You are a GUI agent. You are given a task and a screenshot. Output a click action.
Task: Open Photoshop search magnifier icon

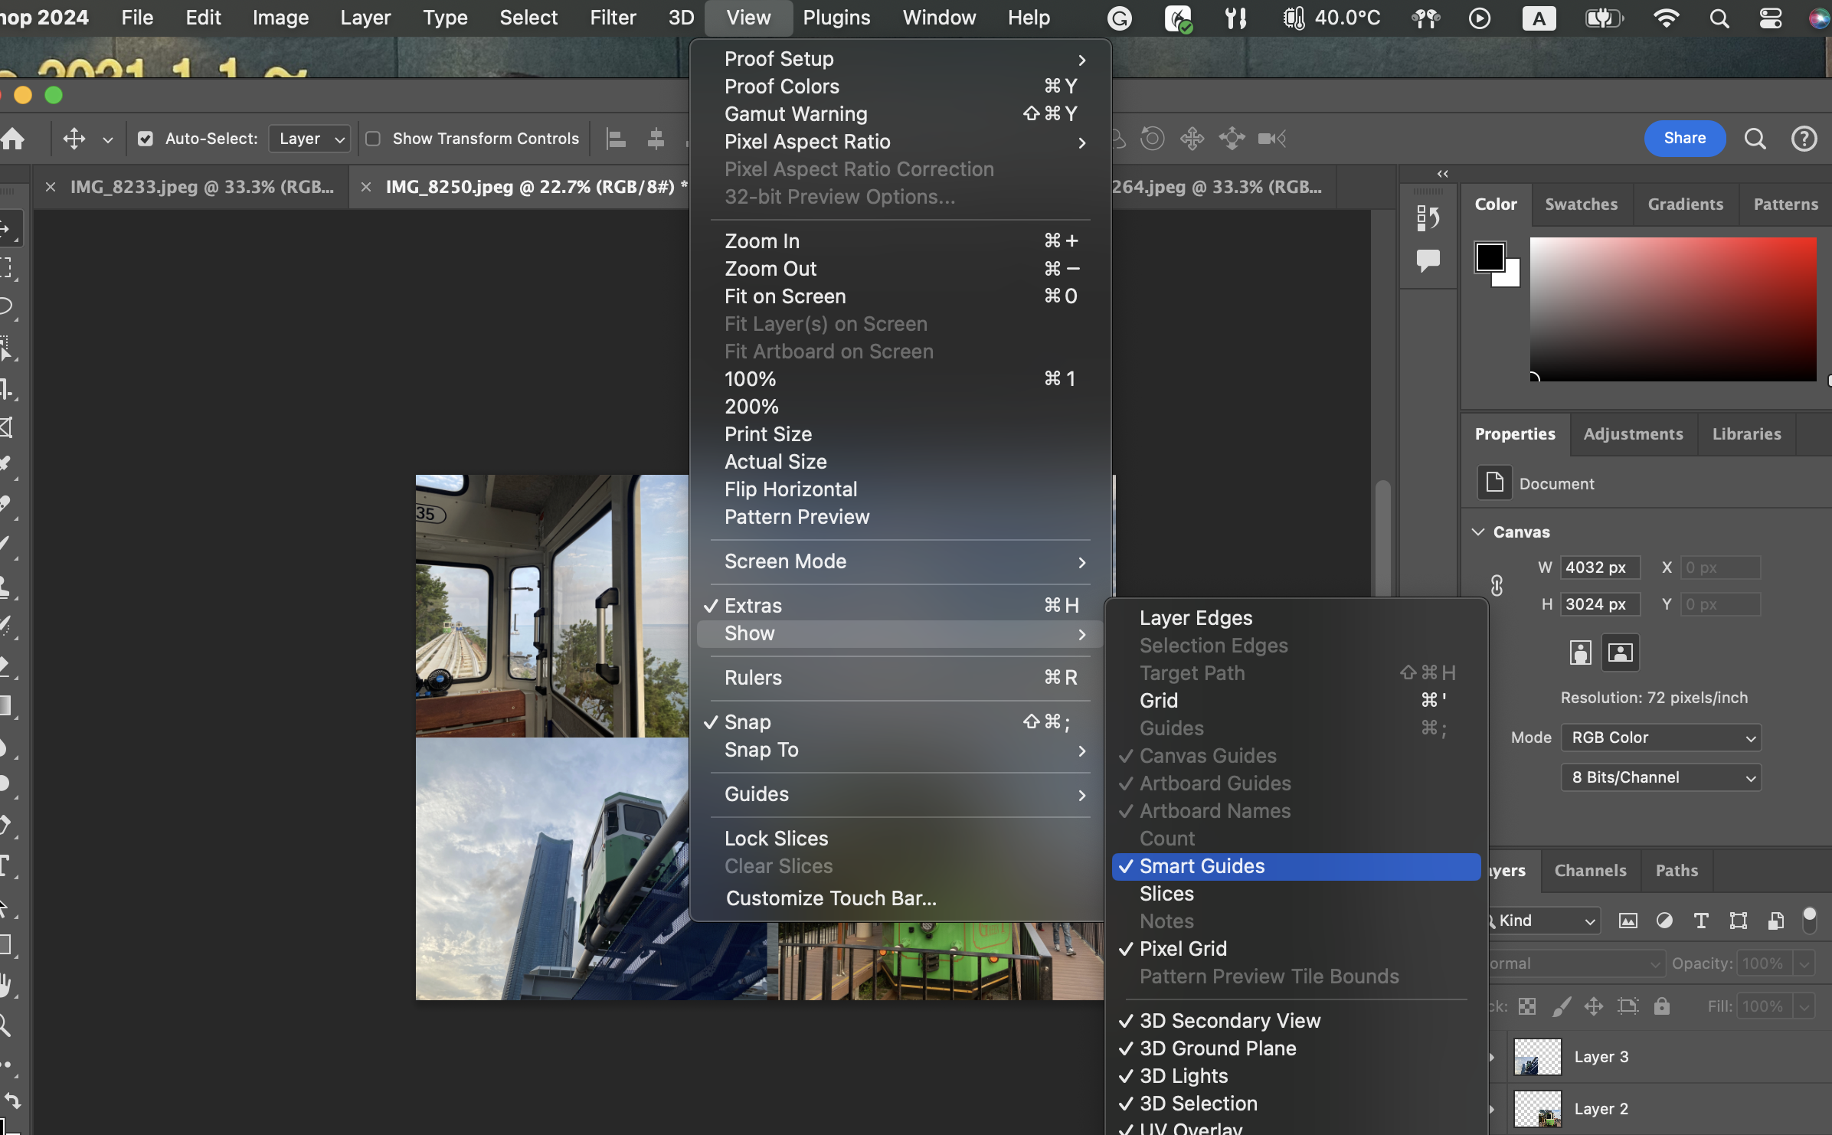(x=1755, y=139)
